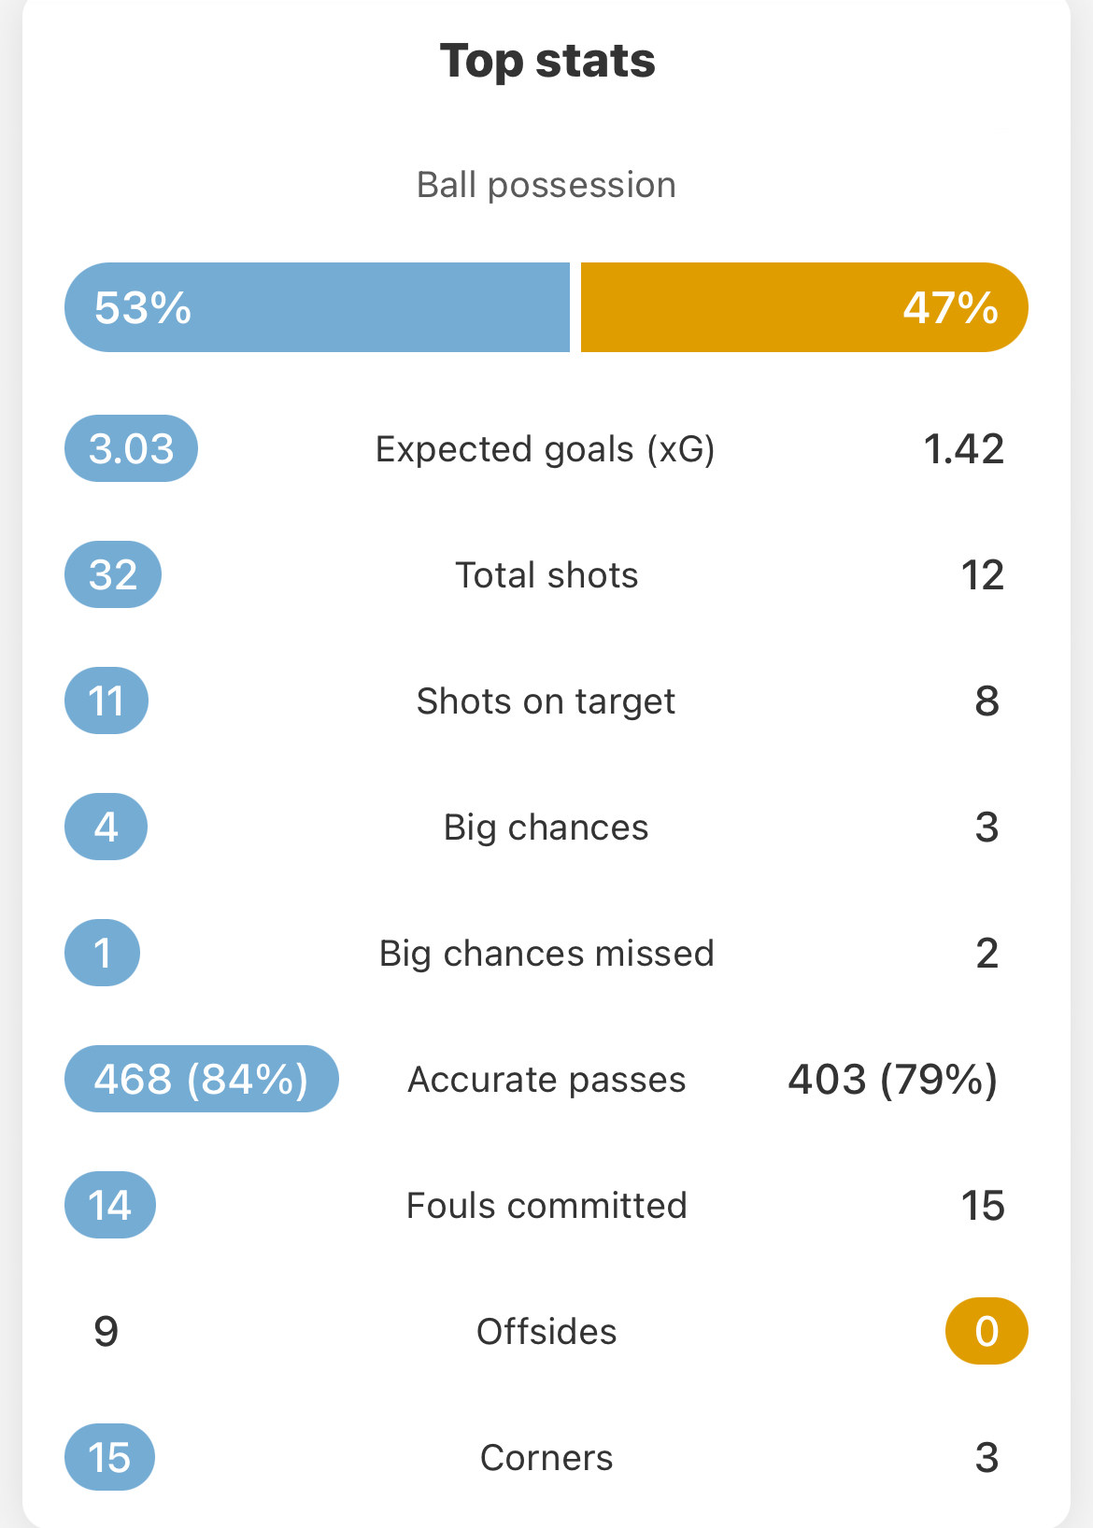This screenshot has width=1093, height=1528.
Task: Select the "Accurate passes" label
Action: [546, 1080]
